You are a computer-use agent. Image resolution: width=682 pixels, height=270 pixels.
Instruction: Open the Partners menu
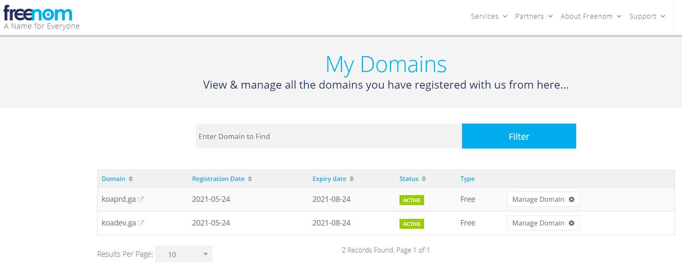pos(534,16)
